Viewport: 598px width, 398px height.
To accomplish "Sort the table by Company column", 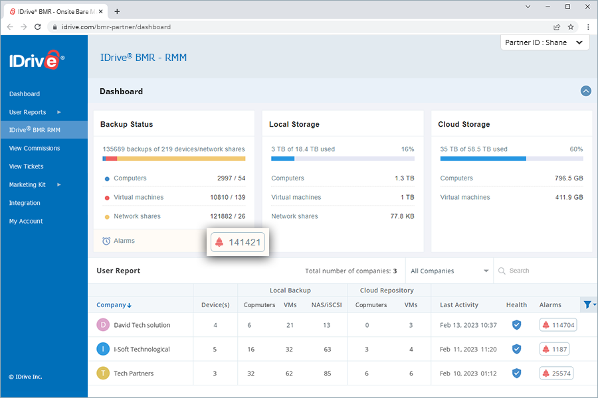I will 114,304.
